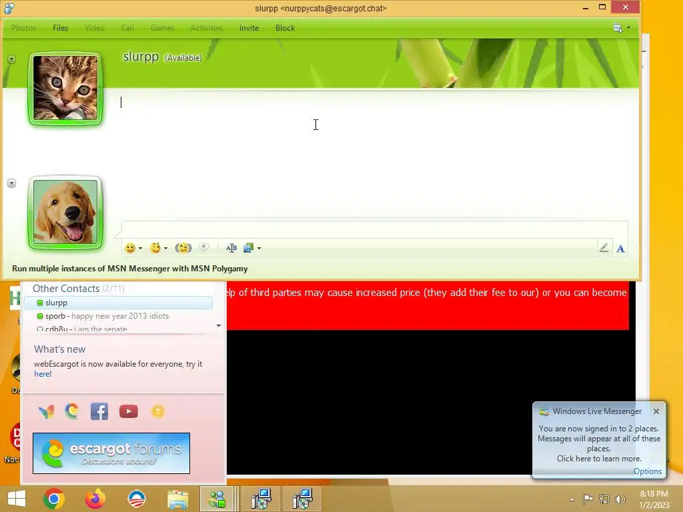
Task: Open the background picture chooser
Action: point(249,248)
